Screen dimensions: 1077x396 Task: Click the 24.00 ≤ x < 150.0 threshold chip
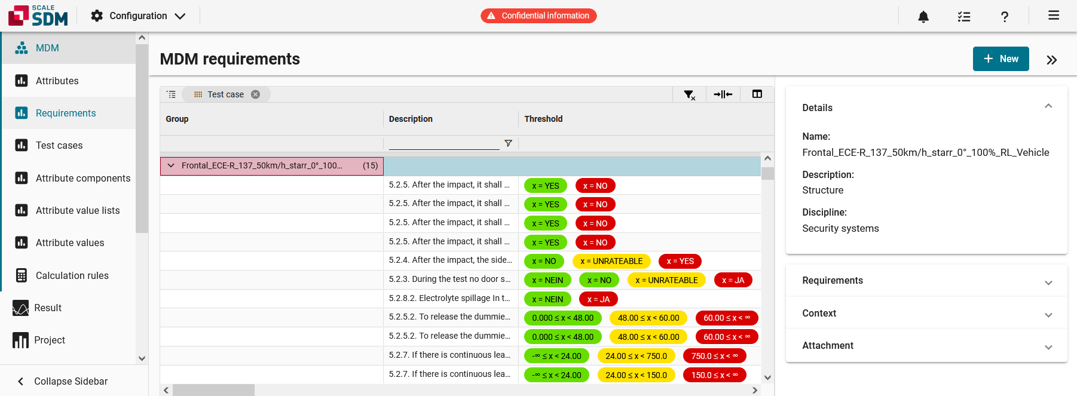[636, 375]
